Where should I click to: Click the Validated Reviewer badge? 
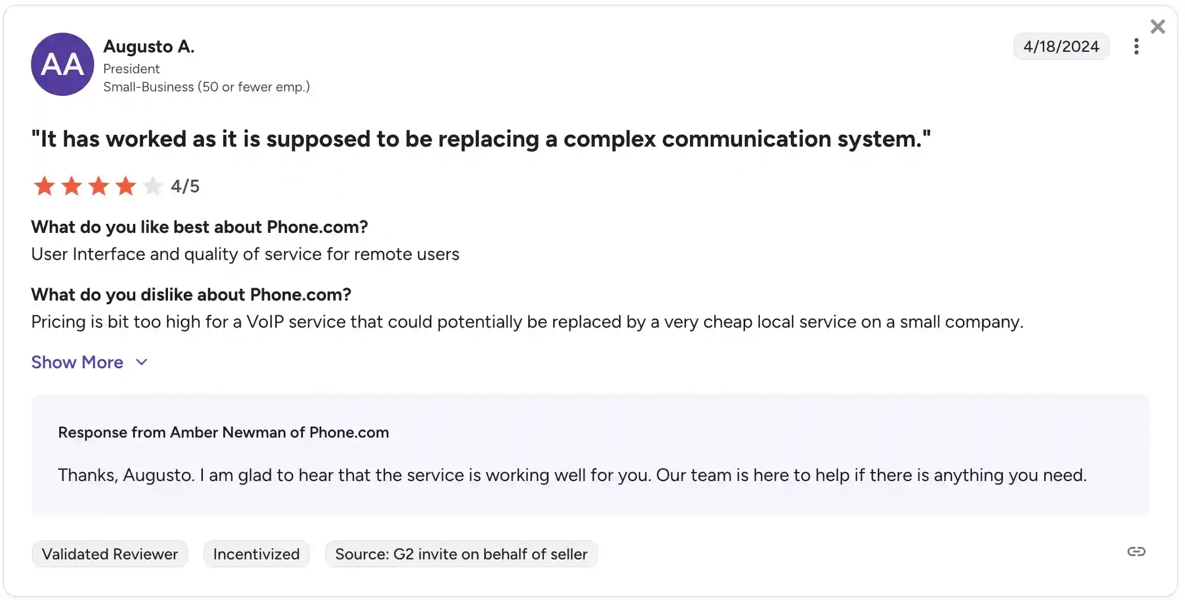pos(110,554)
